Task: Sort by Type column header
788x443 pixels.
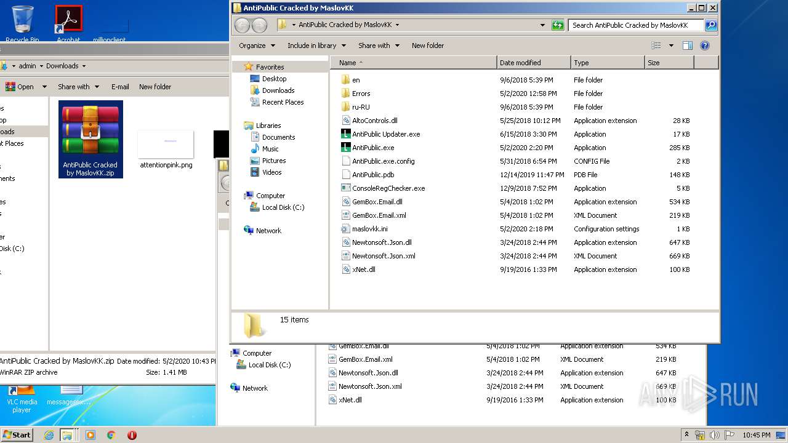Action: 608,63
